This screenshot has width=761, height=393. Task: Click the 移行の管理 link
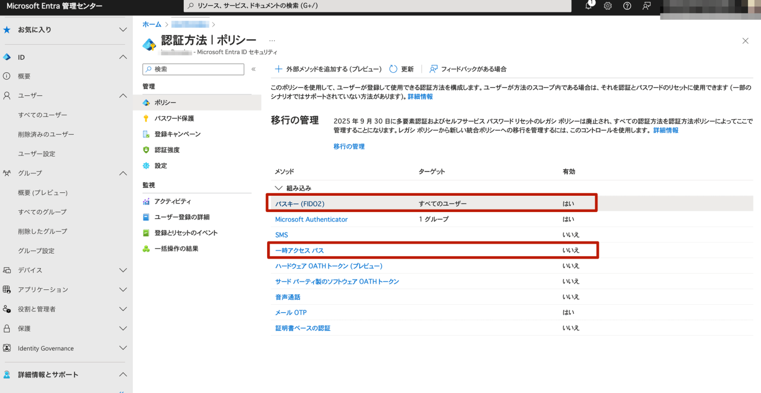tap(349, 146)
